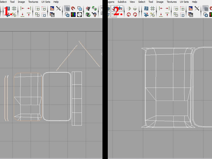Screen dimensions: 212x159
Task: Open Tool menu in left editor
Action: click(12, 2)
